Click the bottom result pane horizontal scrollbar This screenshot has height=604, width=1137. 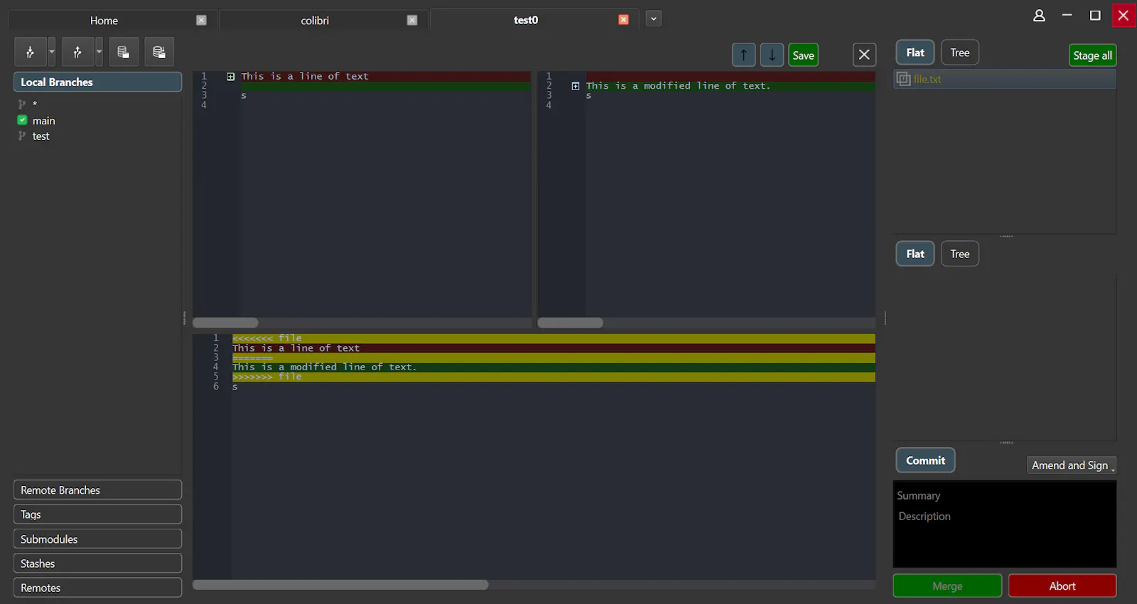[x=340, y=585]
